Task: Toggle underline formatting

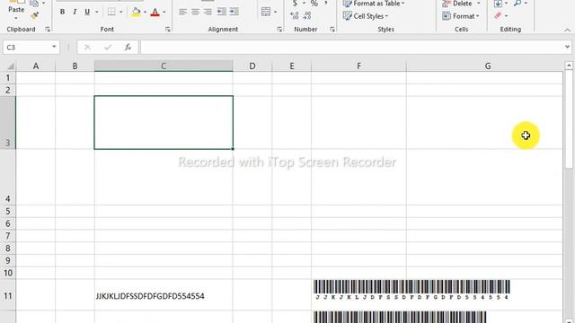Action: click(x=87, y=12)
